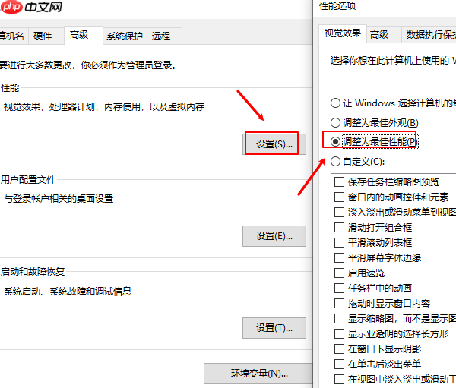
Task: Switch to 系统保护 tab
Action: click(125, 36)
